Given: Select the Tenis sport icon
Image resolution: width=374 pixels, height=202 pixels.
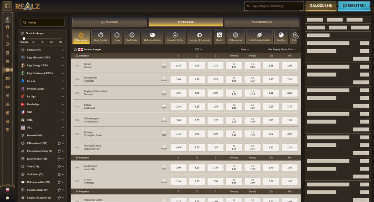Looking at the screenshot, I should [x=117, y=37].
